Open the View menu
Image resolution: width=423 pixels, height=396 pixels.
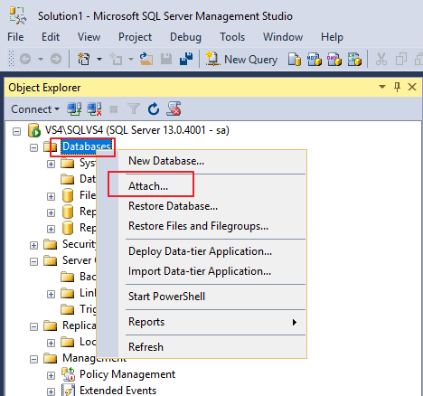[89, 37]
